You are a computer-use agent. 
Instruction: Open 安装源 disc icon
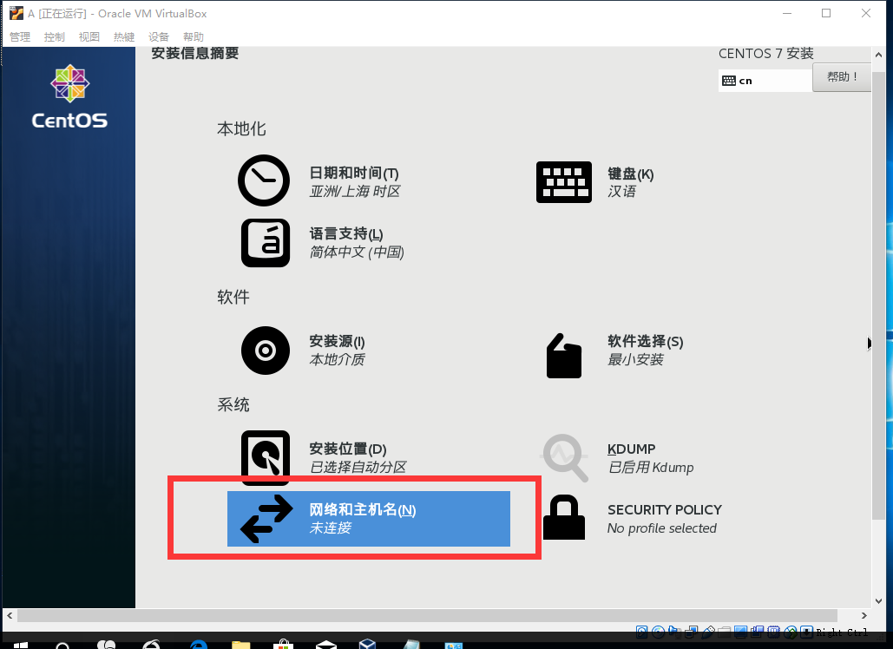tap(266, 351)
